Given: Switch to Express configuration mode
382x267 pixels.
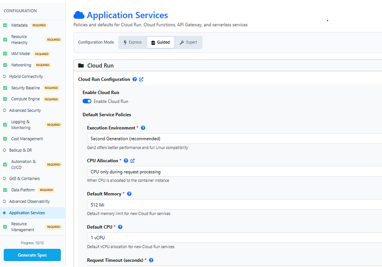Looking at the screenshot, I should click(133, 43).
